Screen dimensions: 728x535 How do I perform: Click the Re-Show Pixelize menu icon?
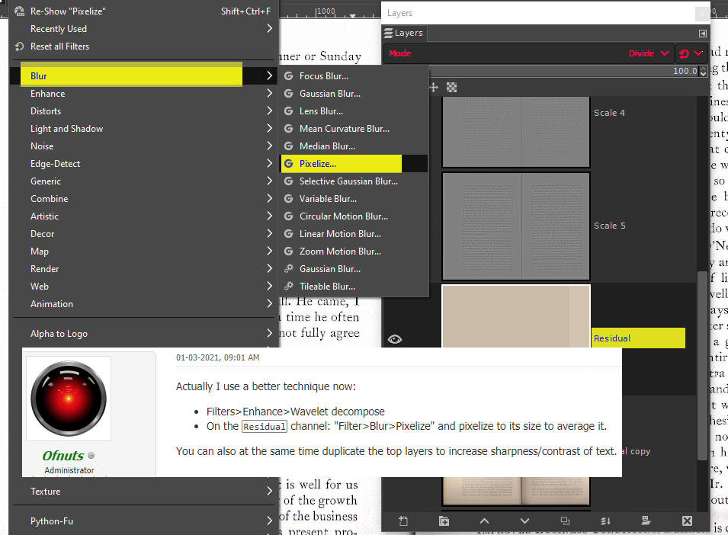[19, 11]
